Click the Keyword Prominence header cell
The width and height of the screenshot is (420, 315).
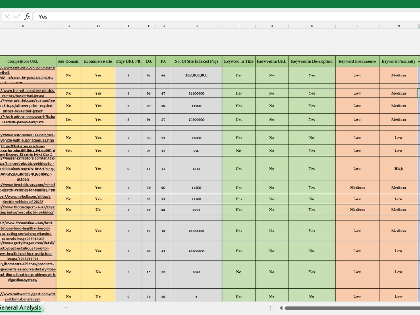point(357,61)
